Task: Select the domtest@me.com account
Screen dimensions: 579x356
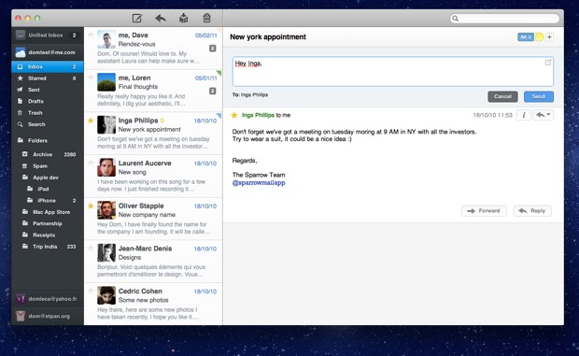Action: (x=48, y=52)
